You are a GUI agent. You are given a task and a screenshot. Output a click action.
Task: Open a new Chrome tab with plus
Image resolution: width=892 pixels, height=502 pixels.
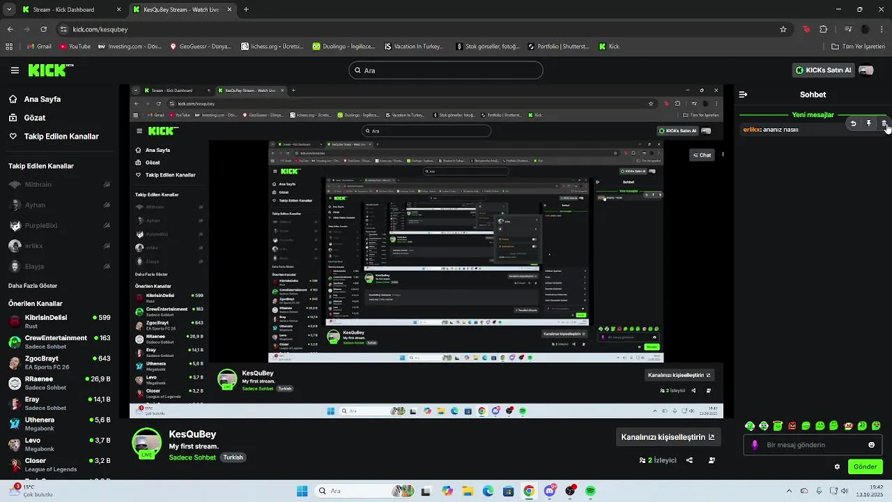click(x=246, y=10)
